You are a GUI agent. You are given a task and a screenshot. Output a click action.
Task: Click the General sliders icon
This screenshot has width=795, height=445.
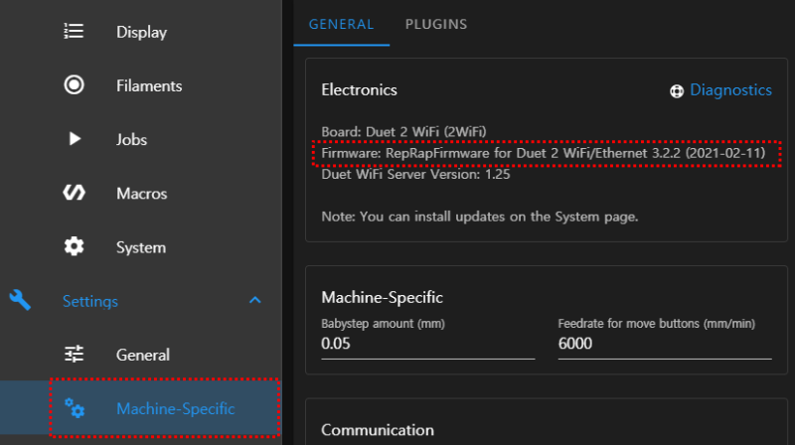[x=74, y=355]
